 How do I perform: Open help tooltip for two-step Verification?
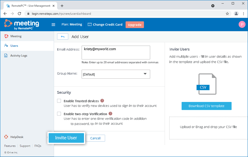pyautogui.click(x=110, y=114)
